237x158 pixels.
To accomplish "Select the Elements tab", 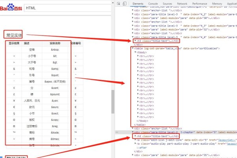I will (x=137, y=3).
